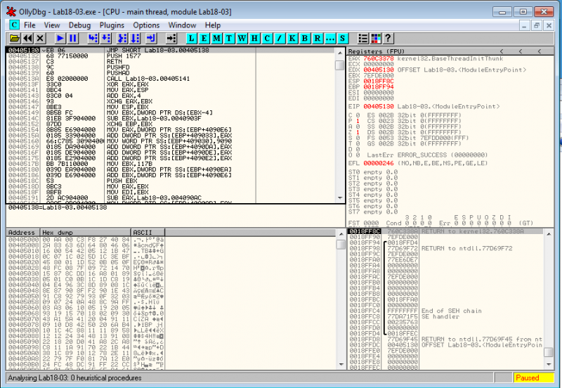Open the Plugins menu
Screen dimensions: 562x388
(x=112, y=25)
